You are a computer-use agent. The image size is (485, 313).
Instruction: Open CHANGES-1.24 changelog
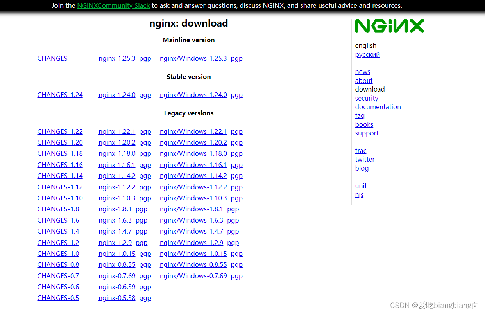pyautogui.click(x=60, y=95)
